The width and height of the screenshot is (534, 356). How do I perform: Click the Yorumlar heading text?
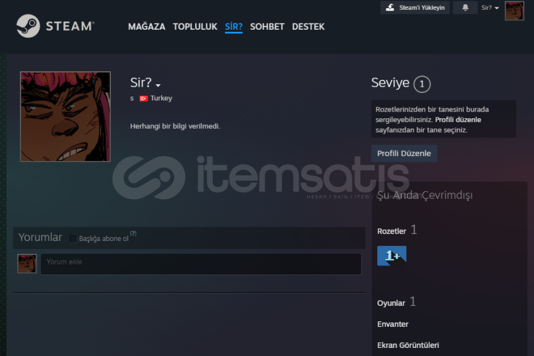[x=40, y=237]
